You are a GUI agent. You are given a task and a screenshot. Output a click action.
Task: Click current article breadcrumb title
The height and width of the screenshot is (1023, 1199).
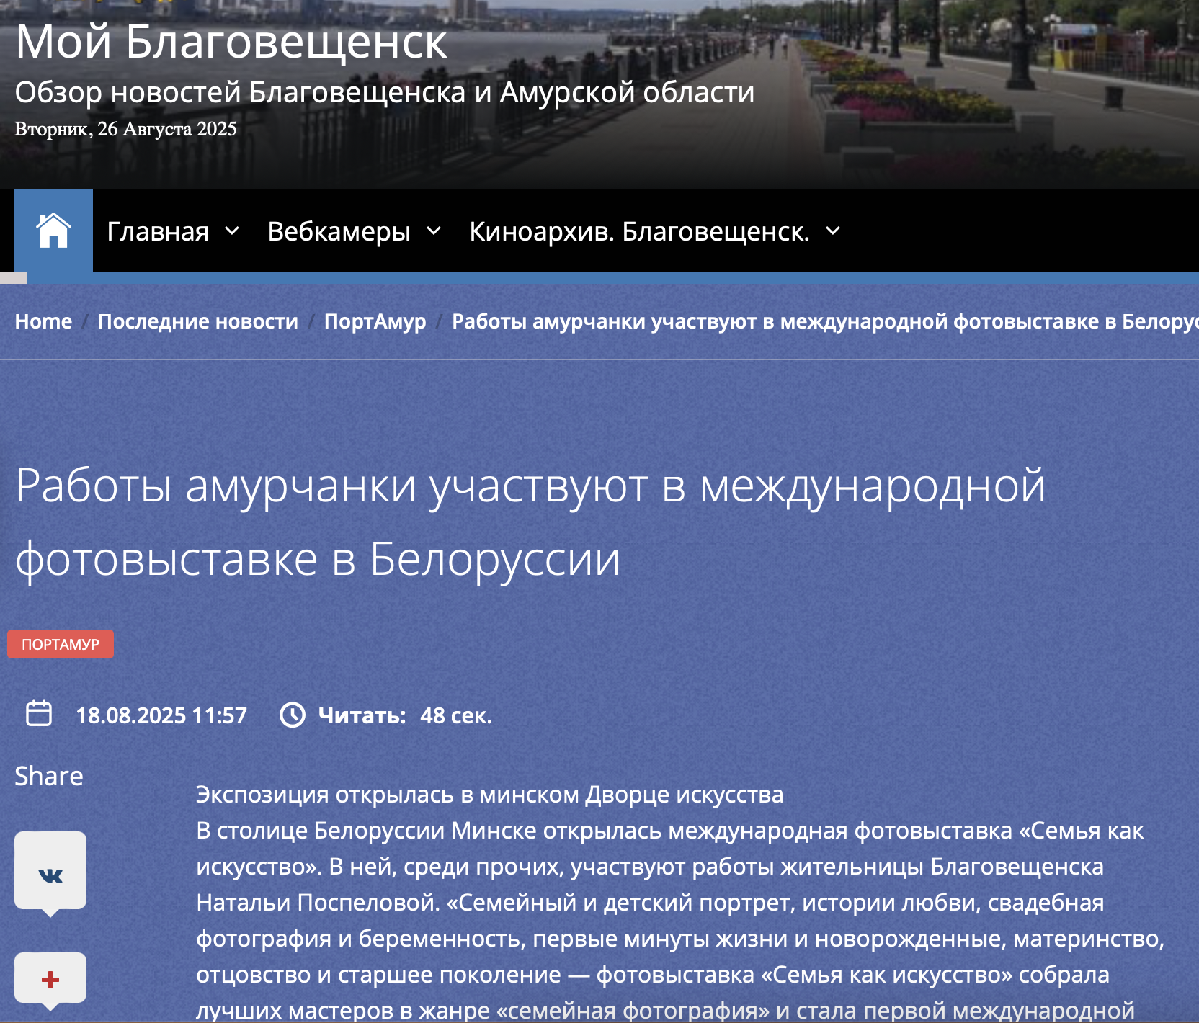coord(825,321)
